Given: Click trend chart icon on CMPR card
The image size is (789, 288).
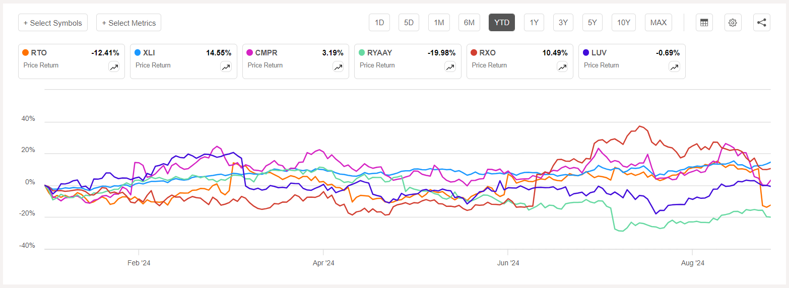Looking at the screenshot, I should [338, 67].
